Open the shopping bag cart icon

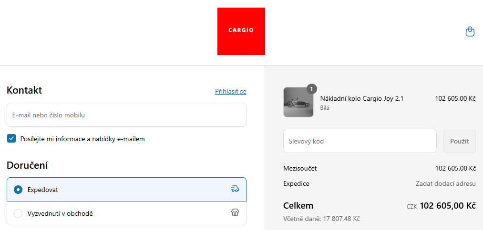tap(470, 32)
